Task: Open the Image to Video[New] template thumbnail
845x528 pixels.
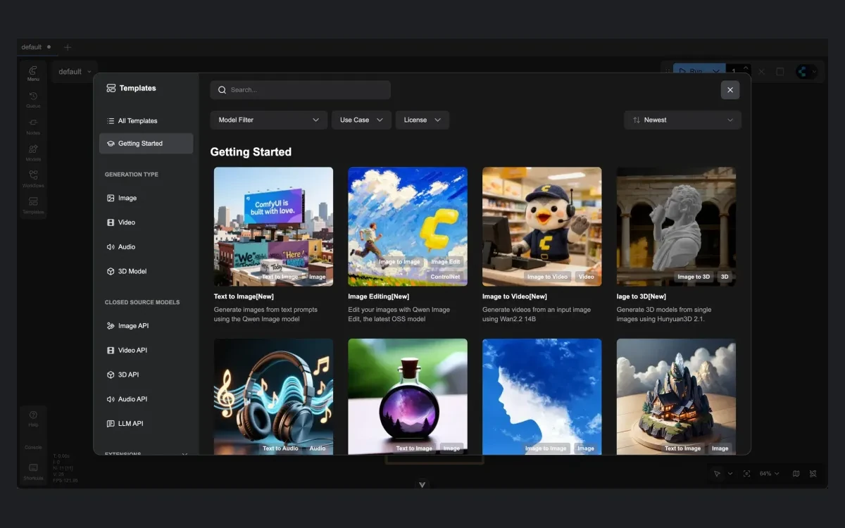Action: [542, 227]
